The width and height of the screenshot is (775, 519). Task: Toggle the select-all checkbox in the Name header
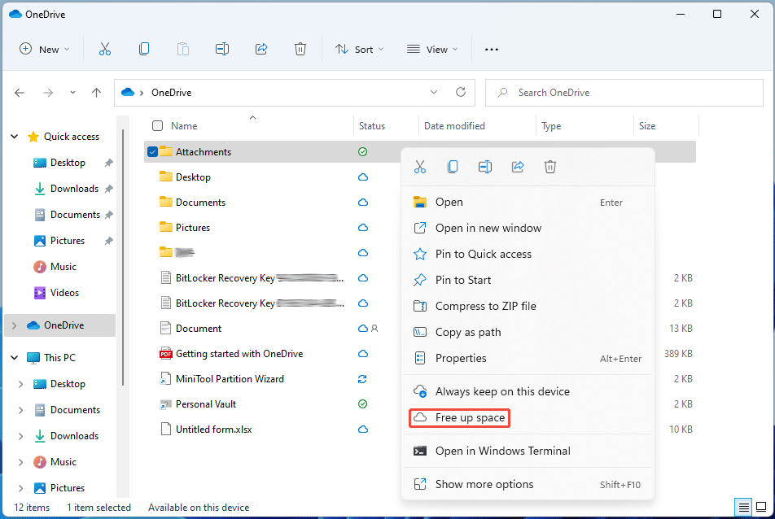158,126
